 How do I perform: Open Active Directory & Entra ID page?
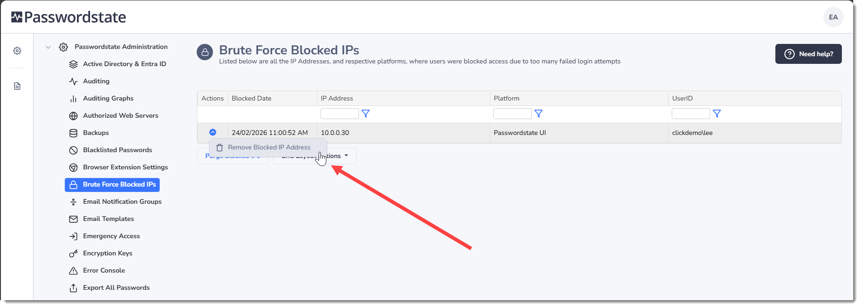(x=124, y=64)
